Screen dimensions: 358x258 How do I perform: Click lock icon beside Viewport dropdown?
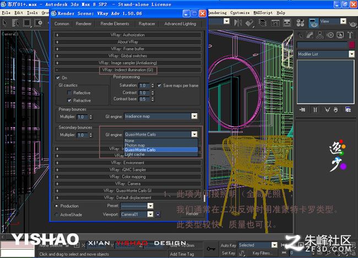158,214
